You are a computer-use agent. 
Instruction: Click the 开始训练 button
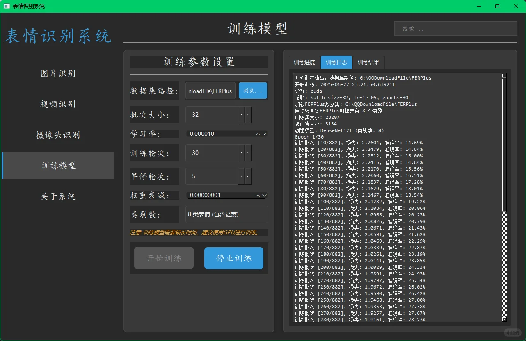[x=164, y=258]
